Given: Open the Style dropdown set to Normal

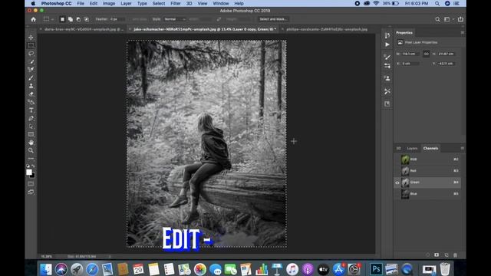Looking at the screenshot, I should click(x=174, y=19).
